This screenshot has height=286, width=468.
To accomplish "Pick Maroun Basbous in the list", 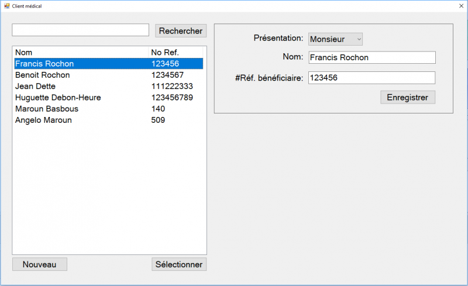I will pos(47,109).
